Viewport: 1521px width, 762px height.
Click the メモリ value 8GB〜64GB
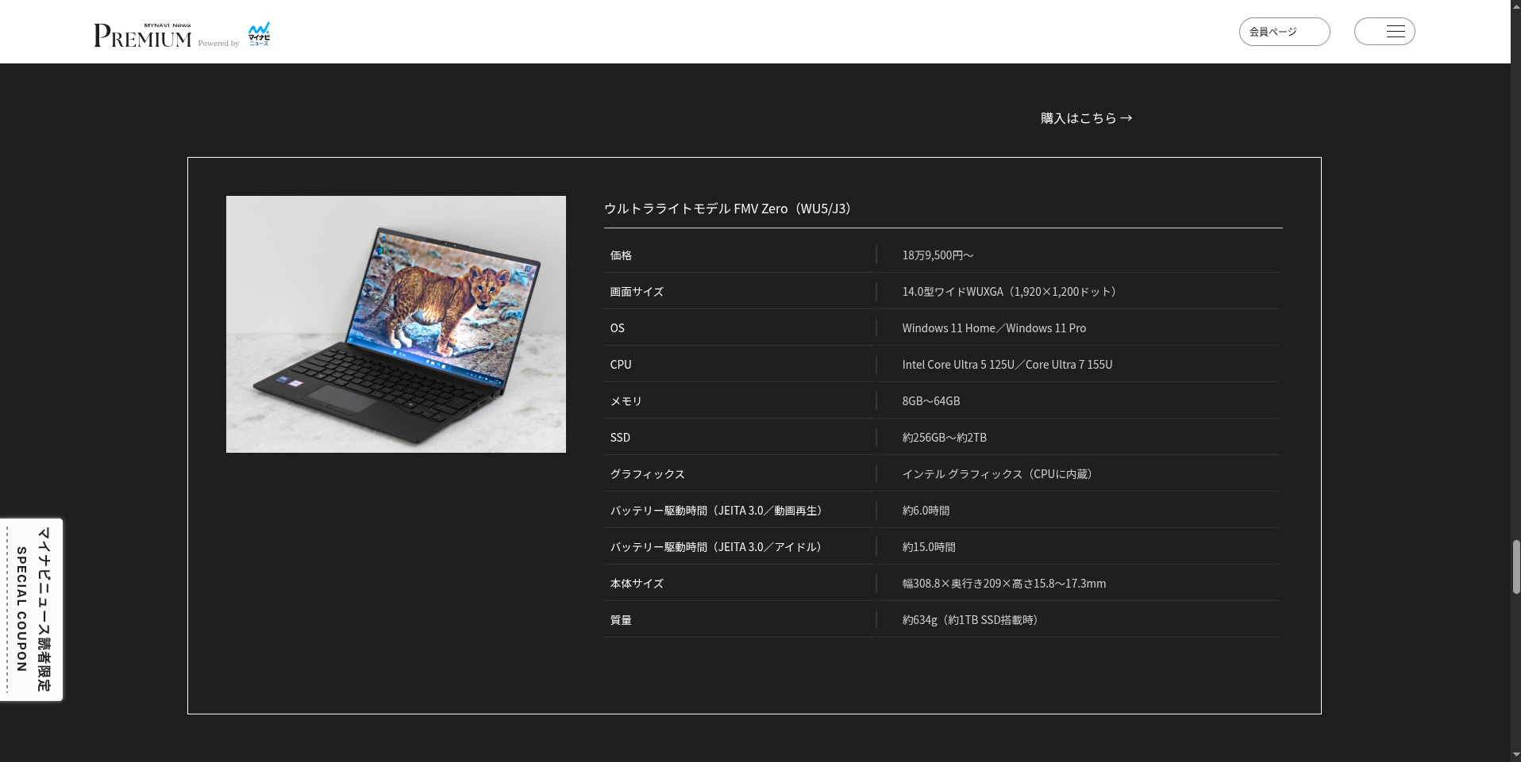931,401
